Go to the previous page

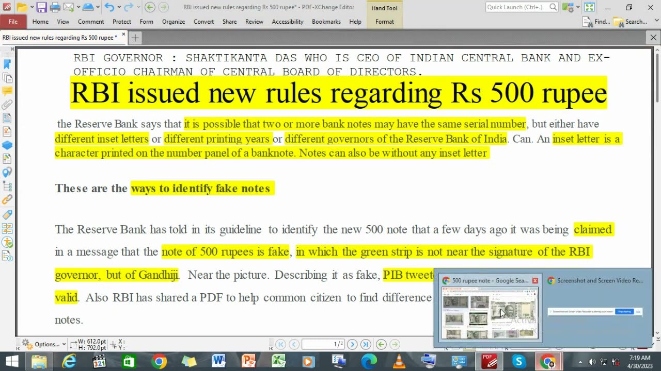tap(294, 344)
